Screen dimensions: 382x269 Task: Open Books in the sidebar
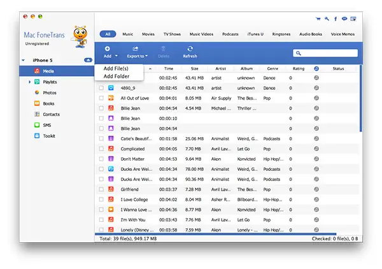pyautogui.click(x=48, y=103)
